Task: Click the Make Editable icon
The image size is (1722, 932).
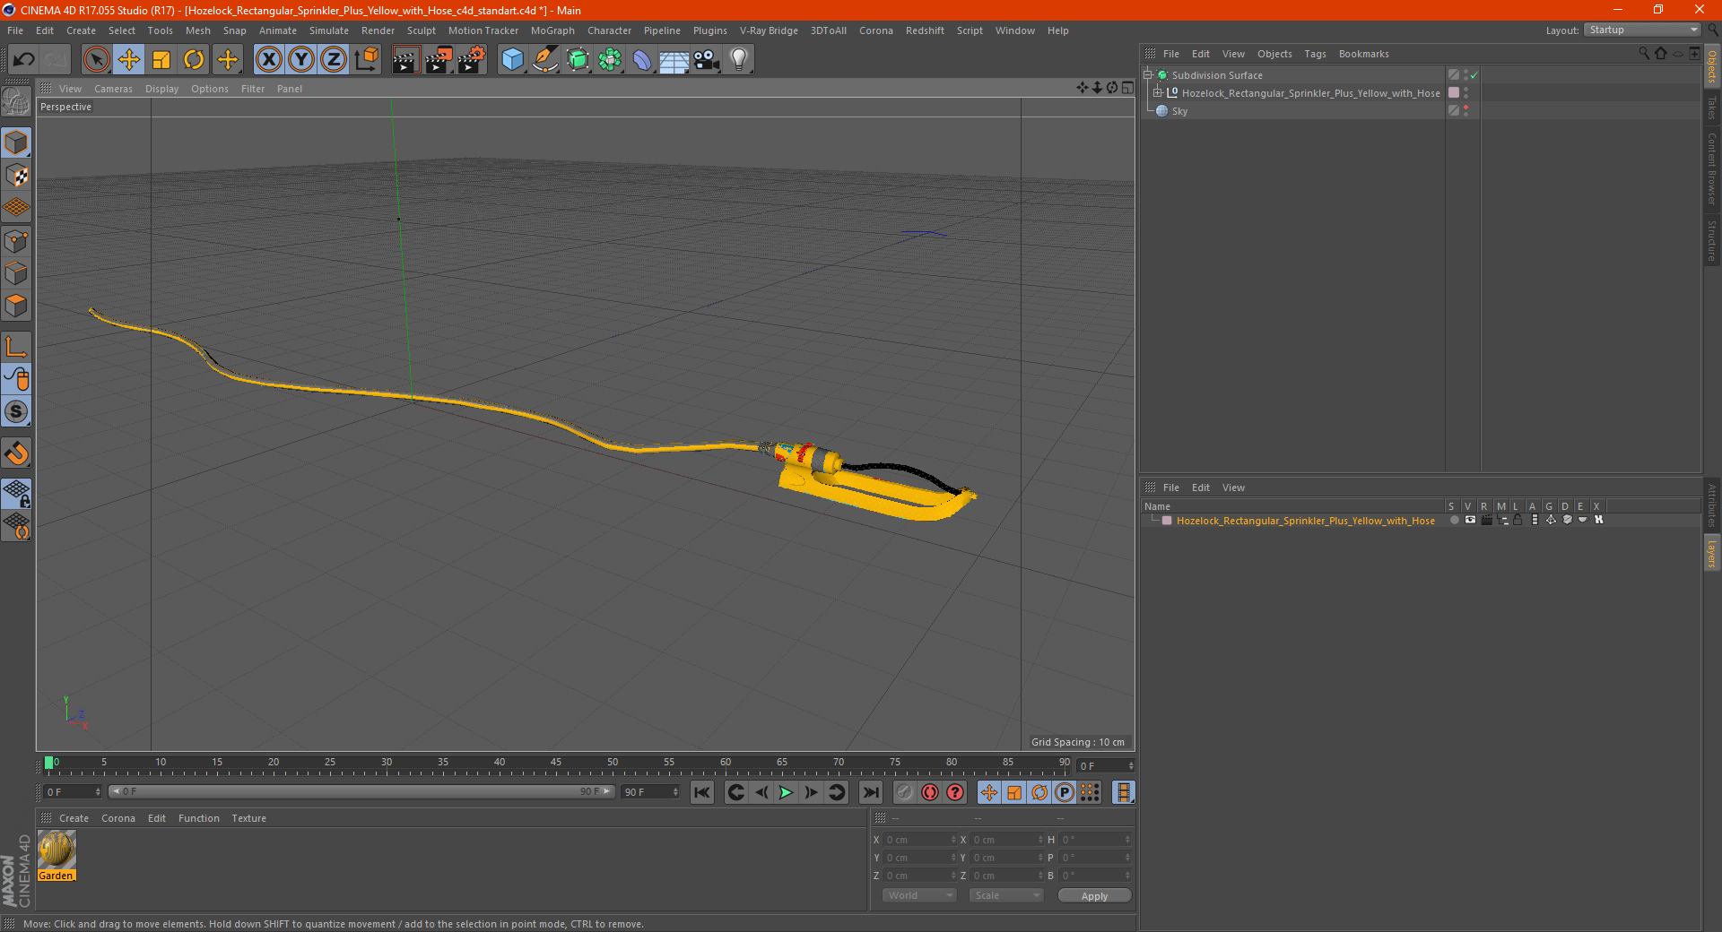Action: pos(16,102)
